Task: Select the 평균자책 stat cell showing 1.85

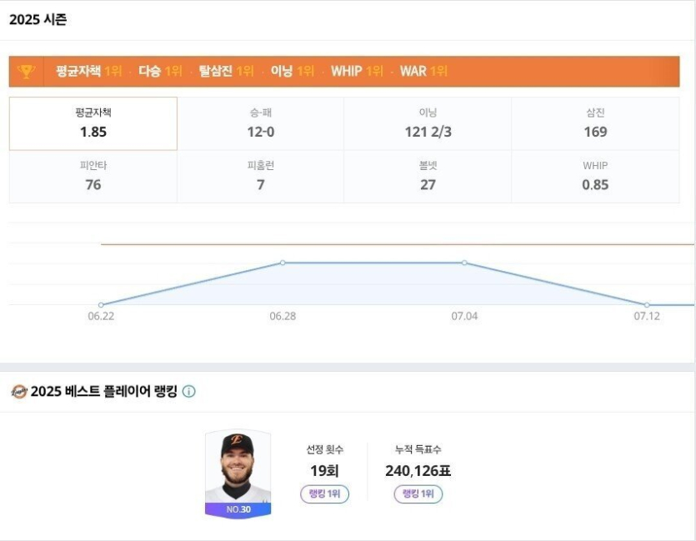Action: pos(92,123)
